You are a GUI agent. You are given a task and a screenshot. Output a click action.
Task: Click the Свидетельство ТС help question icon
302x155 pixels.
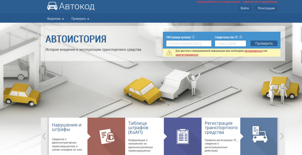coord(241,37)
